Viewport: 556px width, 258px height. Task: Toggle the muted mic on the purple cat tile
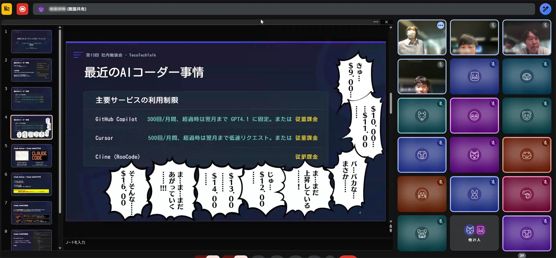coord(493,143)
